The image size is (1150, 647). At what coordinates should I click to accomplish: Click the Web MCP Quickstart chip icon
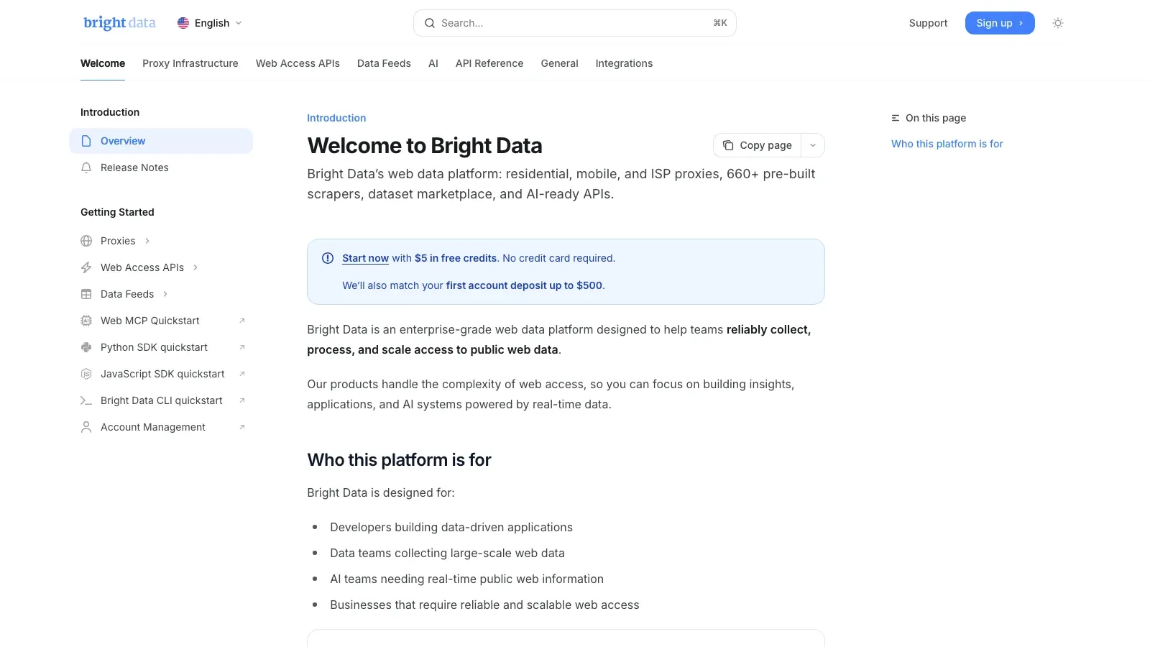click(86, 321)
